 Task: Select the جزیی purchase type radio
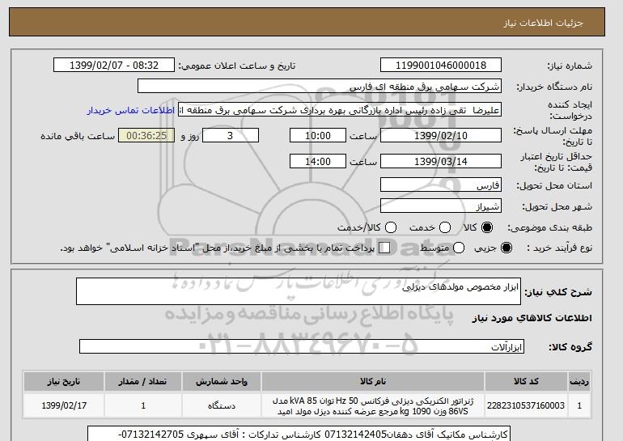506,248
